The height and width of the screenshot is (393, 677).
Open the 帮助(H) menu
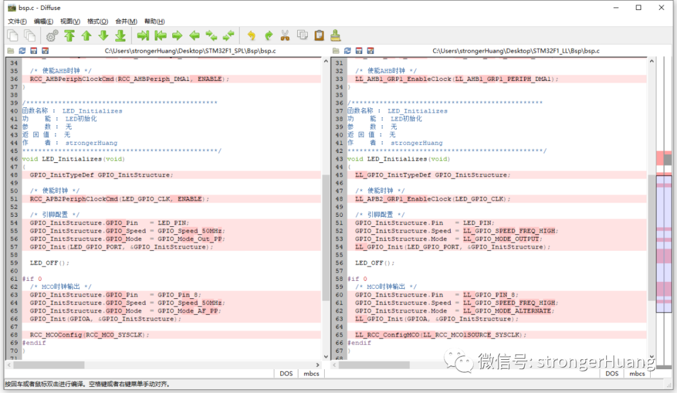click(155, 21)
